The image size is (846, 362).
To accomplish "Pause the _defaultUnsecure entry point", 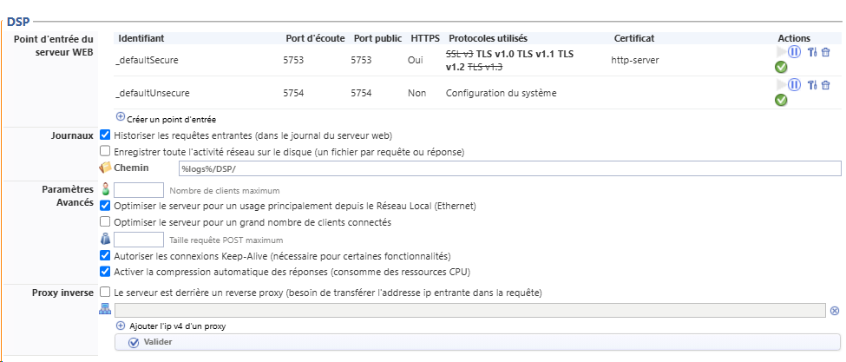I will point(794,85).
